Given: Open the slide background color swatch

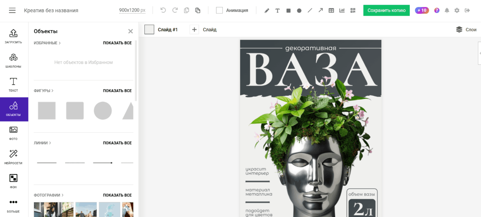Looking at the screenshot, I should pos(149,29).
